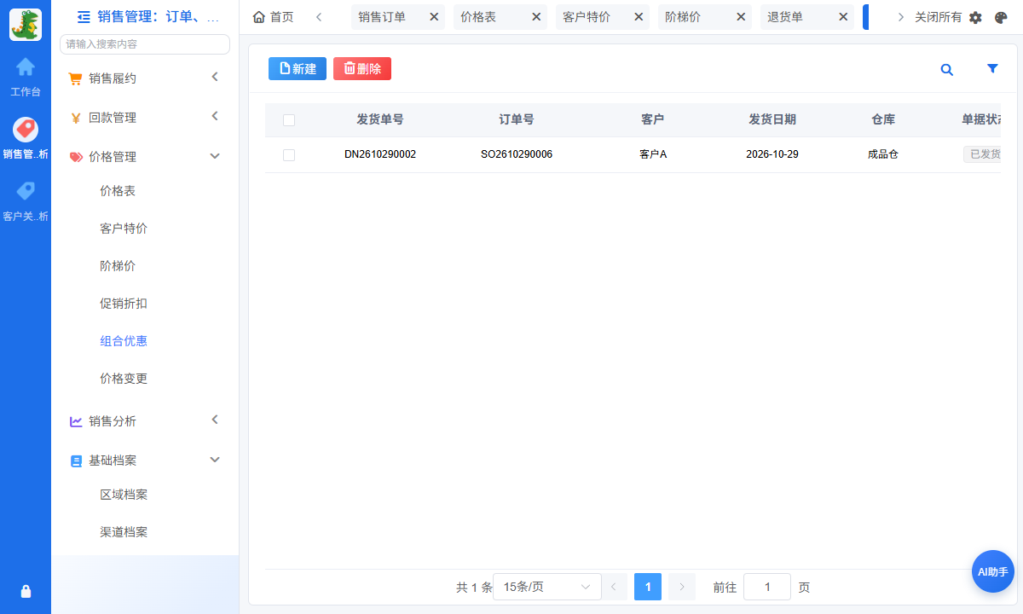Move tabs left with the arrow
The width and height of the screenshot is (1023, 614).
[x=319, y=17]
